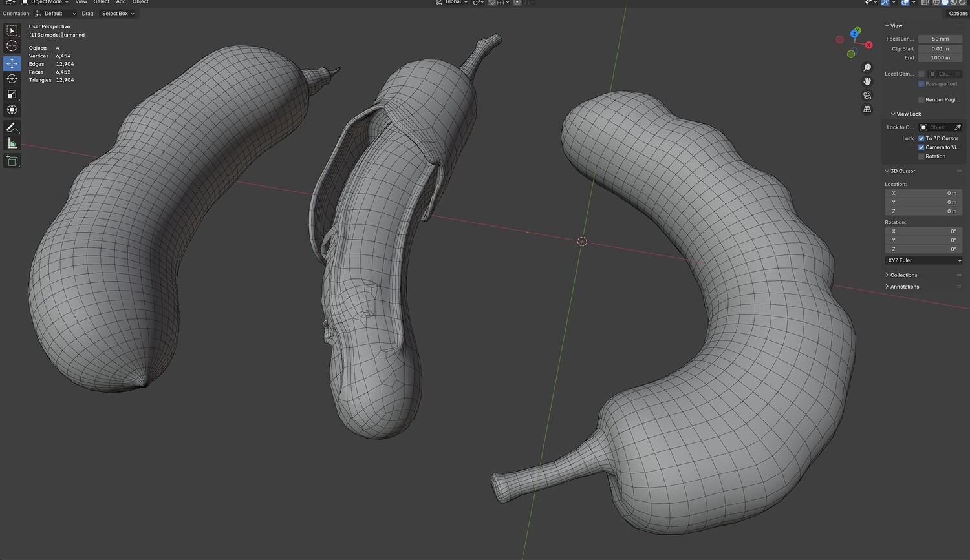This screenshot has height=560, width=970.
Task: Pick the Rotate tool
Action: (x=12, y=79)
